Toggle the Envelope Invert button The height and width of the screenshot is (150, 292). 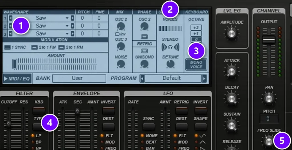[x=108, y=111]
